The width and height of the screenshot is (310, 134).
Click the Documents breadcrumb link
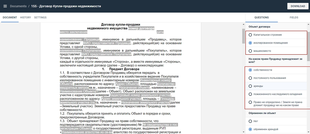(18, 6)
